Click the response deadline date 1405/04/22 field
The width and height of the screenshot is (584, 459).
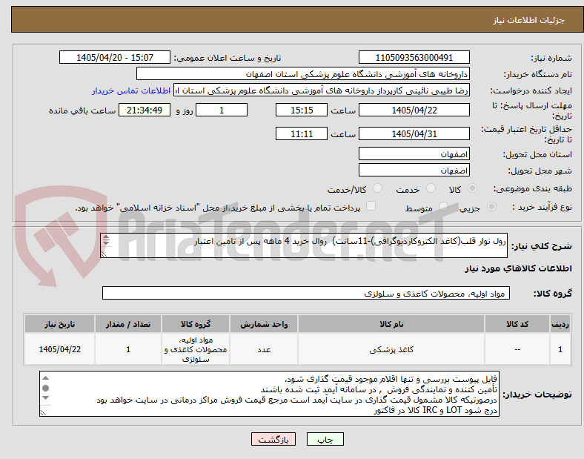[414, 110]
